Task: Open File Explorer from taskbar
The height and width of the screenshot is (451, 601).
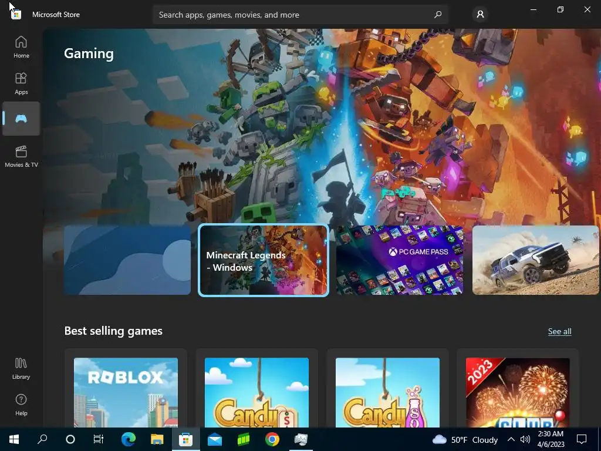Action: click(157, 439)
